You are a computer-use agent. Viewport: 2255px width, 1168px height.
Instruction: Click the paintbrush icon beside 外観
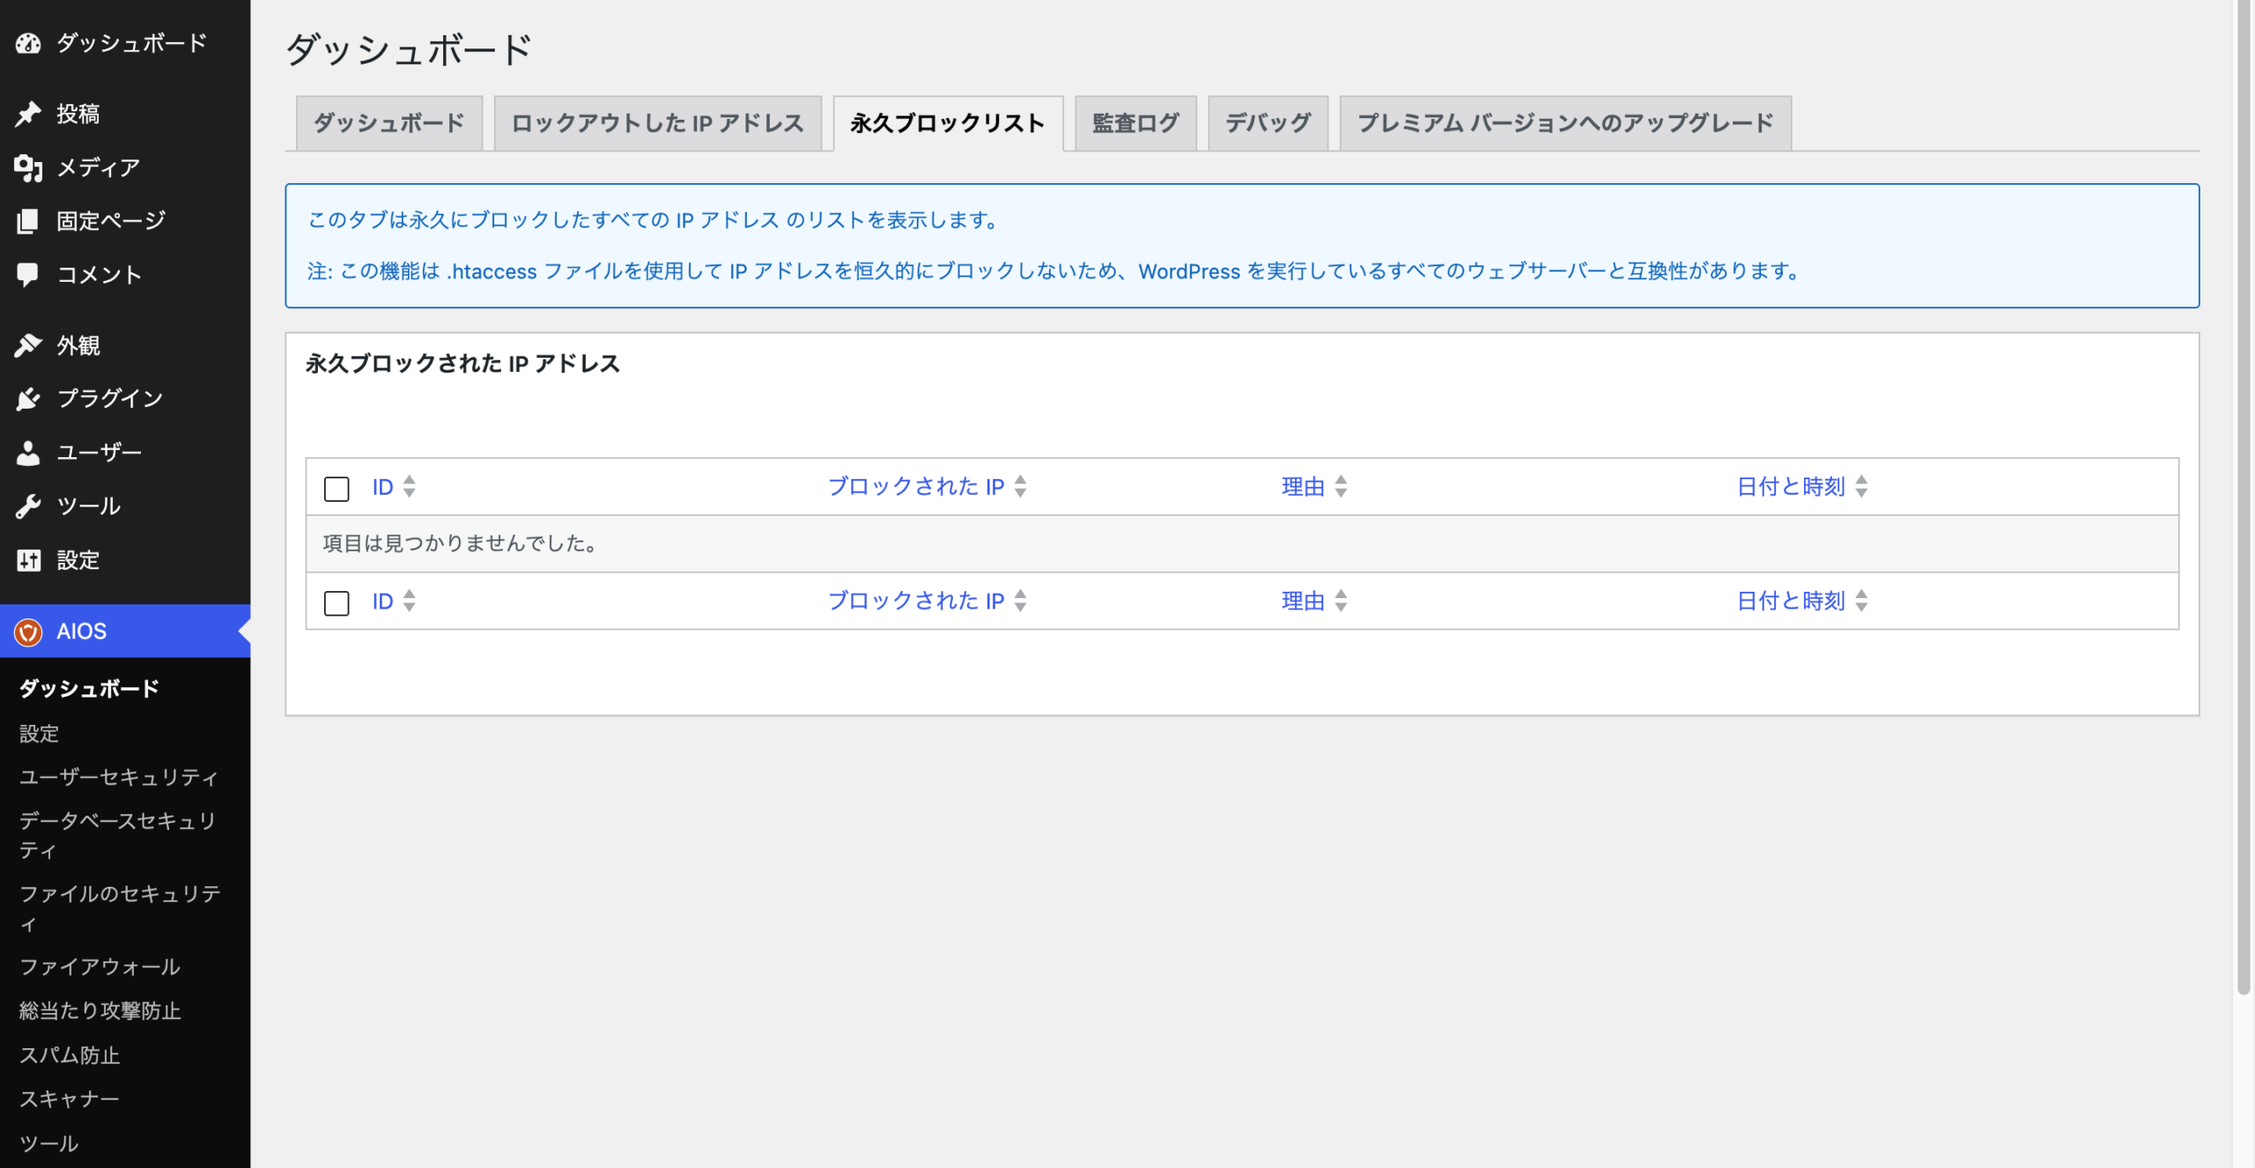coord(28,345)
